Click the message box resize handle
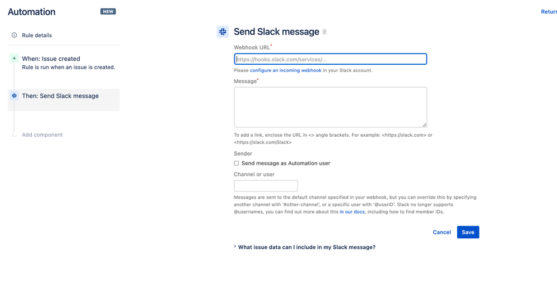 point(425,124)
